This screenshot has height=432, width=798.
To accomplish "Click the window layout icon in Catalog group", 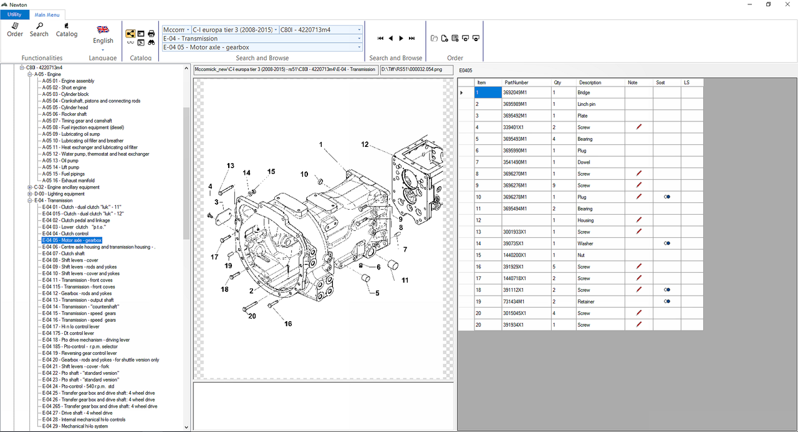I will [x=141, y=34].
